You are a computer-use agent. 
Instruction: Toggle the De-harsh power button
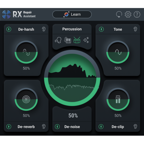coord(9,29)
